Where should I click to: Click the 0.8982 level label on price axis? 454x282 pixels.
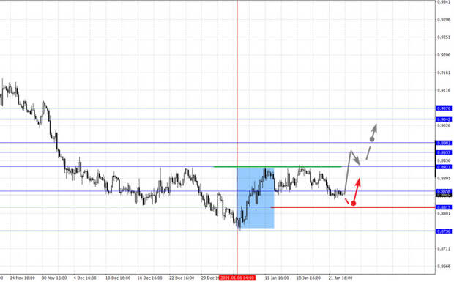coord(444,143)
